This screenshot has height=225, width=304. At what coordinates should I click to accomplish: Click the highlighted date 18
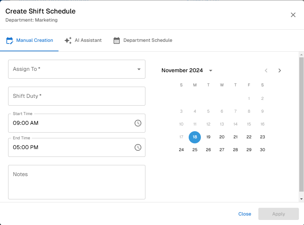(195, 137)
